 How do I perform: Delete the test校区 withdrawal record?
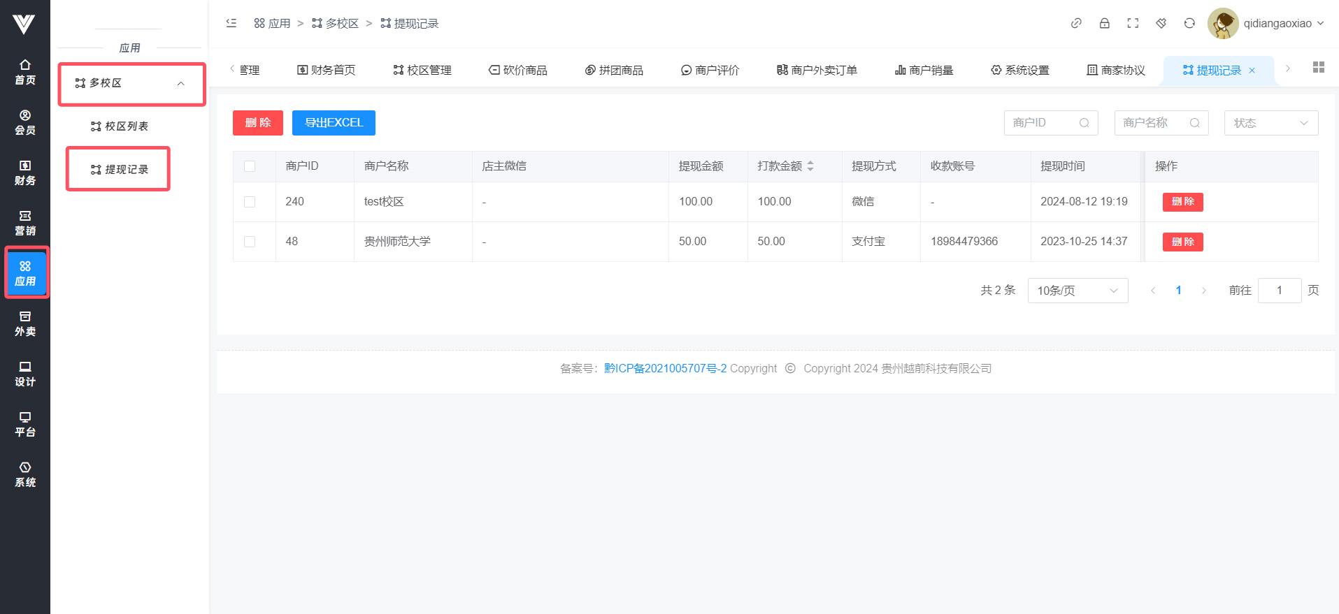point(1182,202)
